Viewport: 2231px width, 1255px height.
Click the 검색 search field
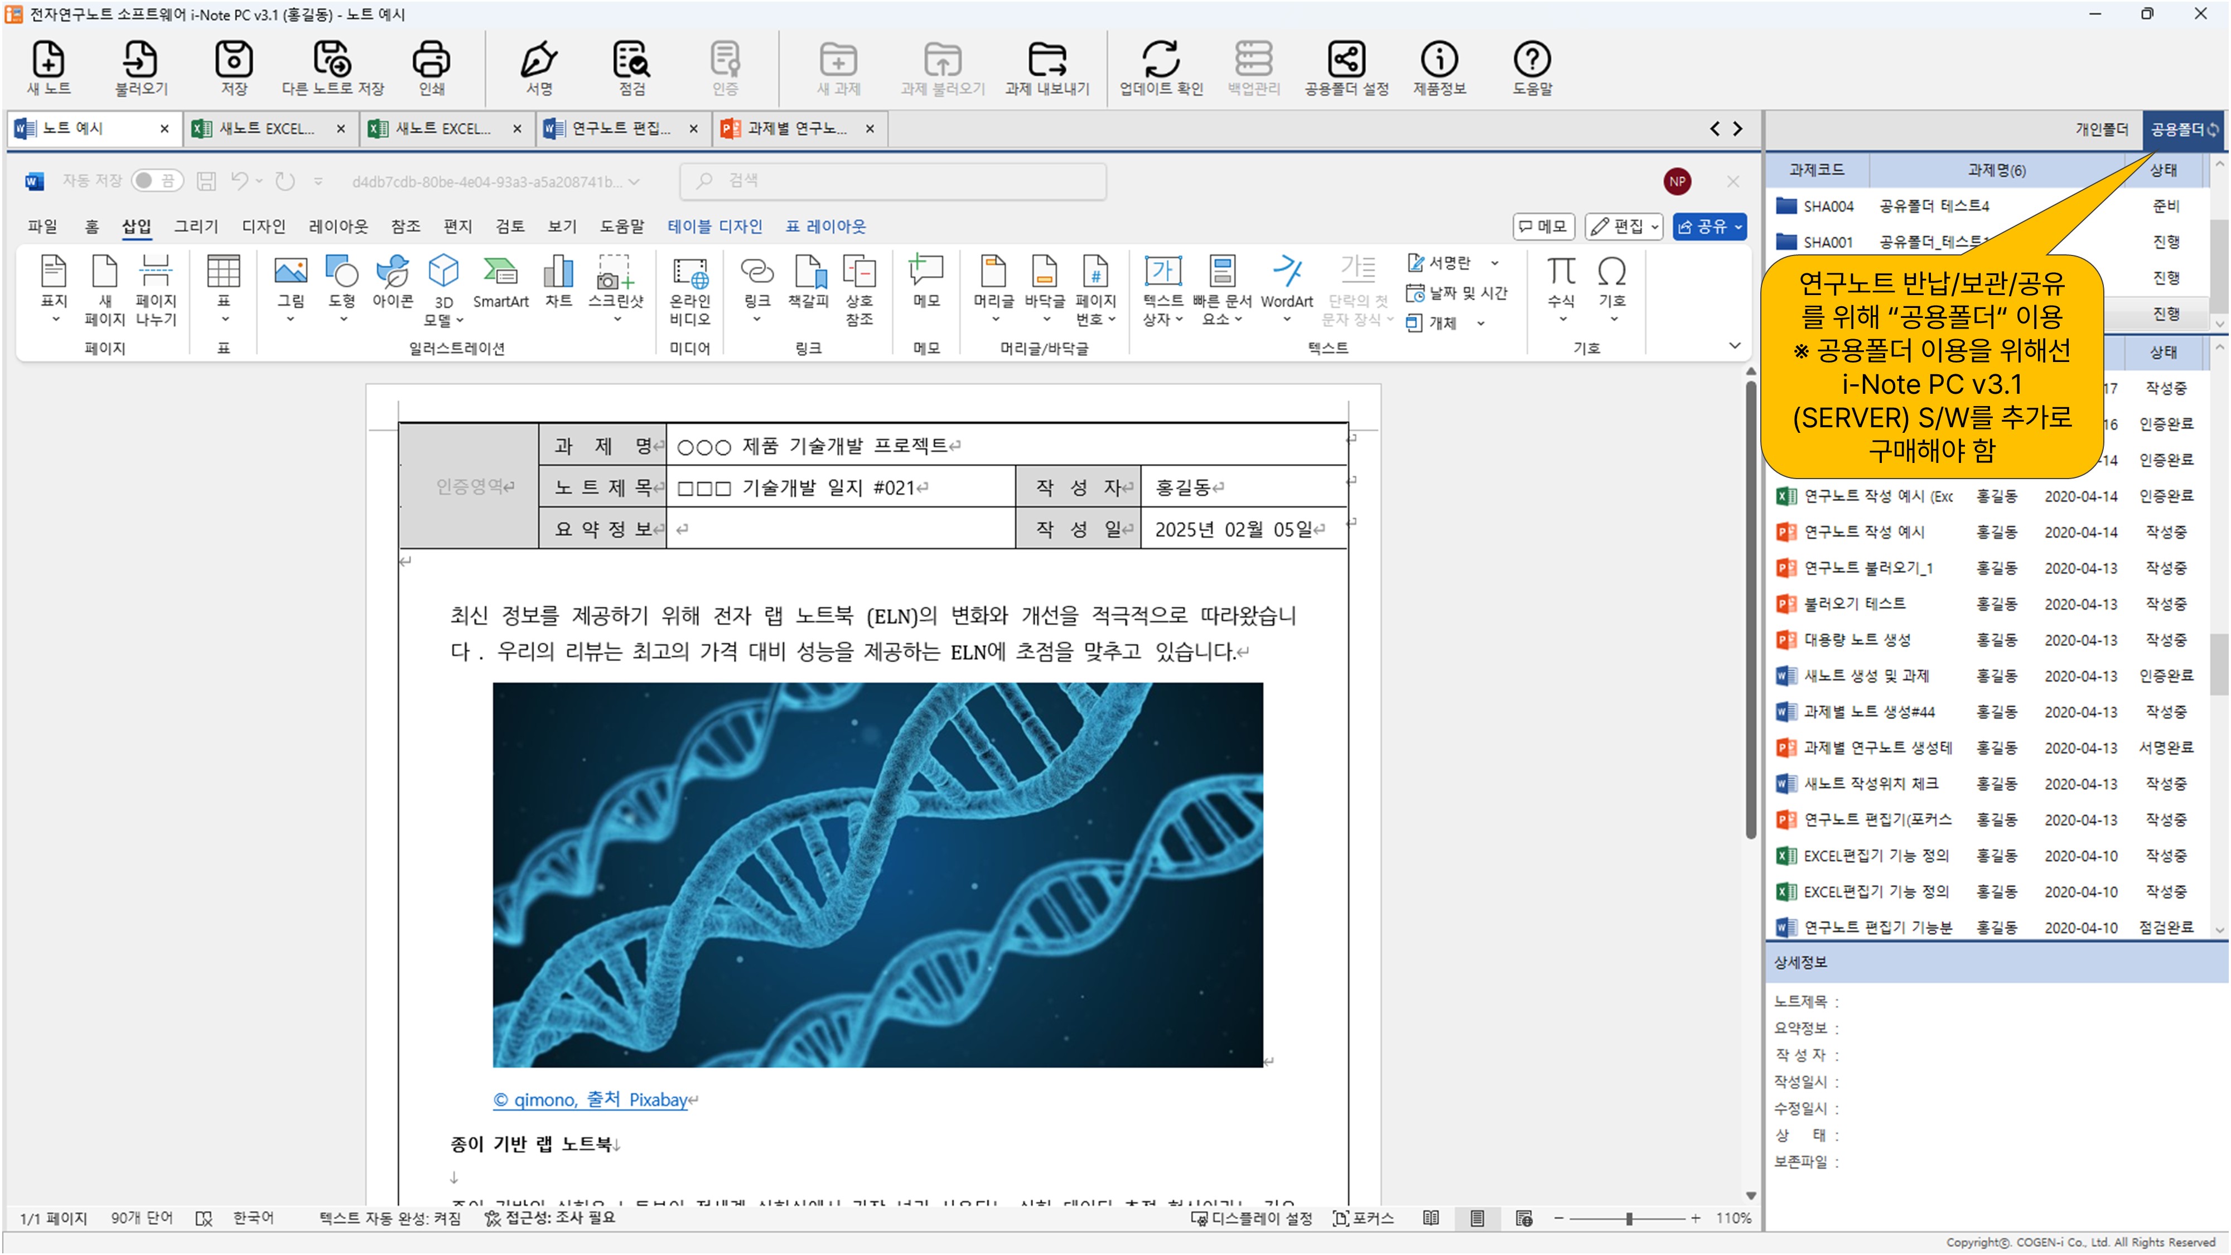click(893, 180)
